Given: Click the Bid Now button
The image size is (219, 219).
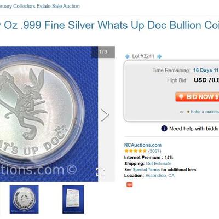Looking at the screenshot, I should click(x=197, y=97).
